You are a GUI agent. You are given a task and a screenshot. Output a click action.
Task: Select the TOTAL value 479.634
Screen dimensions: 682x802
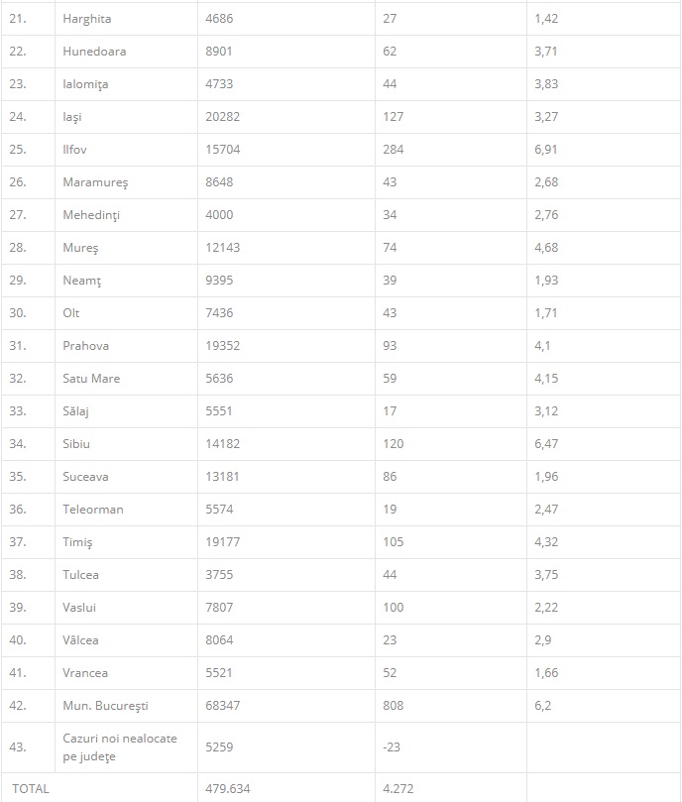[228, 789]
